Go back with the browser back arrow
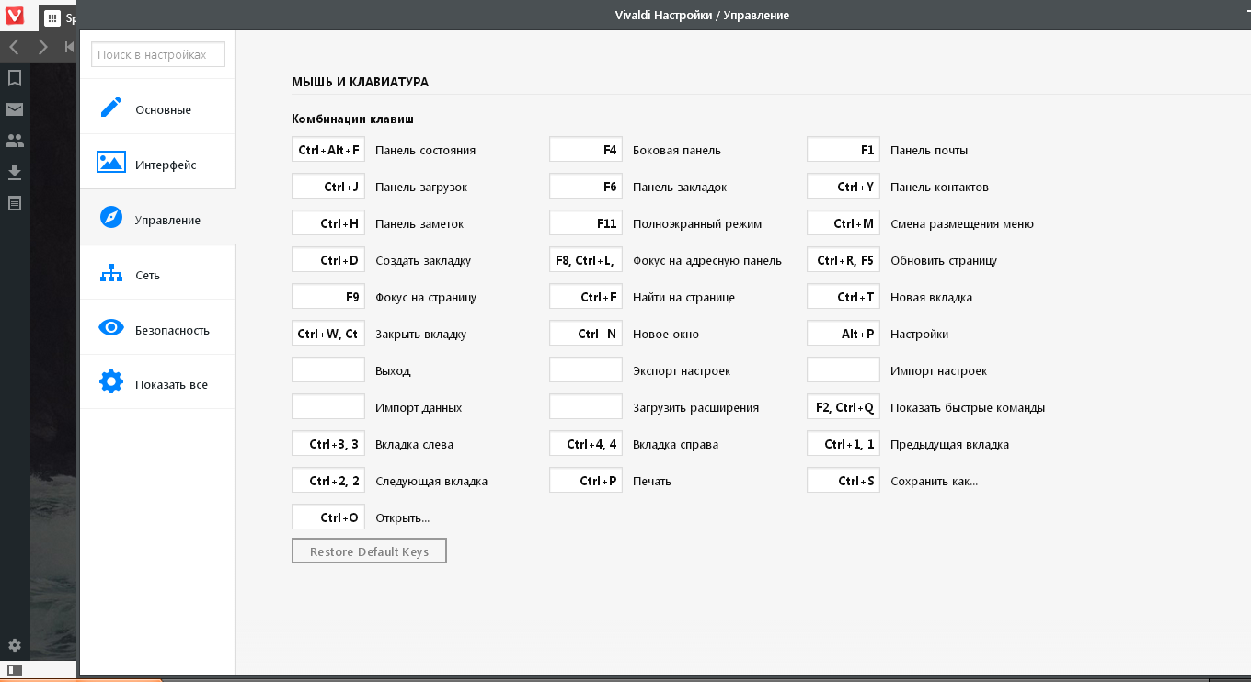1251x682 pixels. point(15,47)
